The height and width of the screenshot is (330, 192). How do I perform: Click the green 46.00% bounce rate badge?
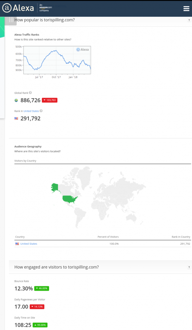42,288
